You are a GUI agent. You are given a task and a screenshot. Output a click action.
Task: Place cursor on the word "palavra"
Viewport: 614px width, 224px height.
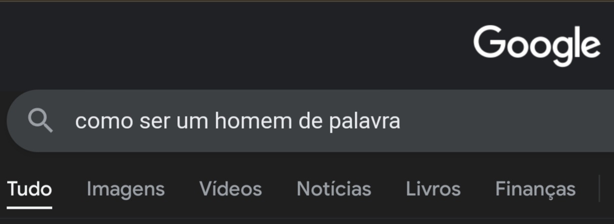tap(364, 122)
